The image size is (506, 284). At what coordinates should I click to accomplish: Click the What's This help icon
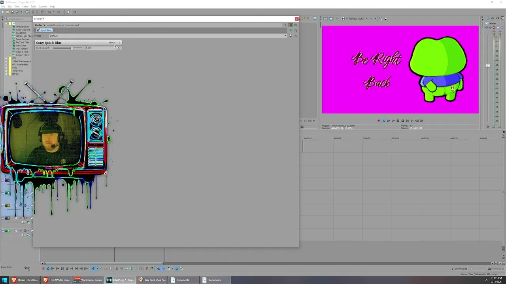75,12
